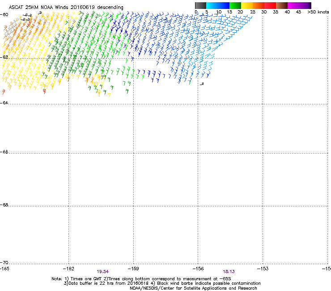331x291 pixels.
Task: Click the gray 0-5 knots legend swatch
Action: click(x=200, y=5)
